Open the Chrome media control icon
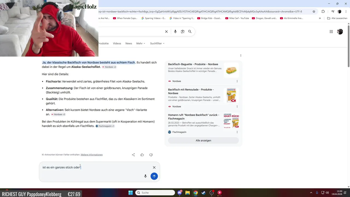350x197 pixels. tap(333, 11)
